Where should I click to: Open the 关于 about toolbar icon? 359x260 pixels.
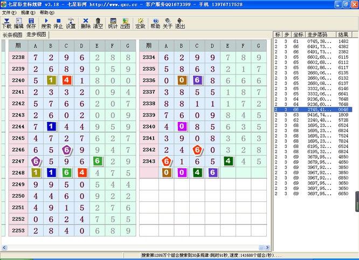click(168, 23)
